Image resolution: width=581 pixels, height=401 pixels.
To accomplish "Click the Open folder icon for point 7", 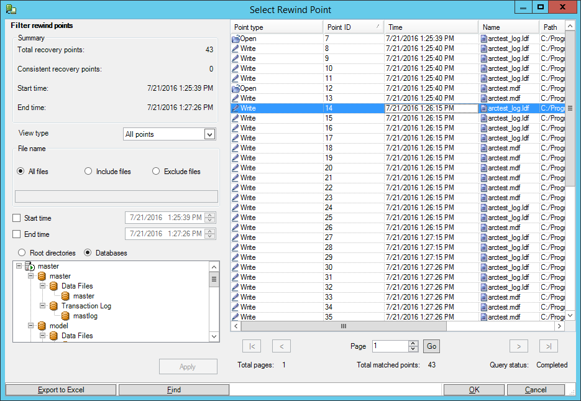I will [236, 39].
